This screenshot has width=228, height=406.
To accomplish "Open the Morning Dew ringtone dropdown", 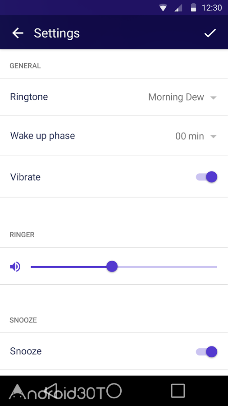I will point(182,97).
